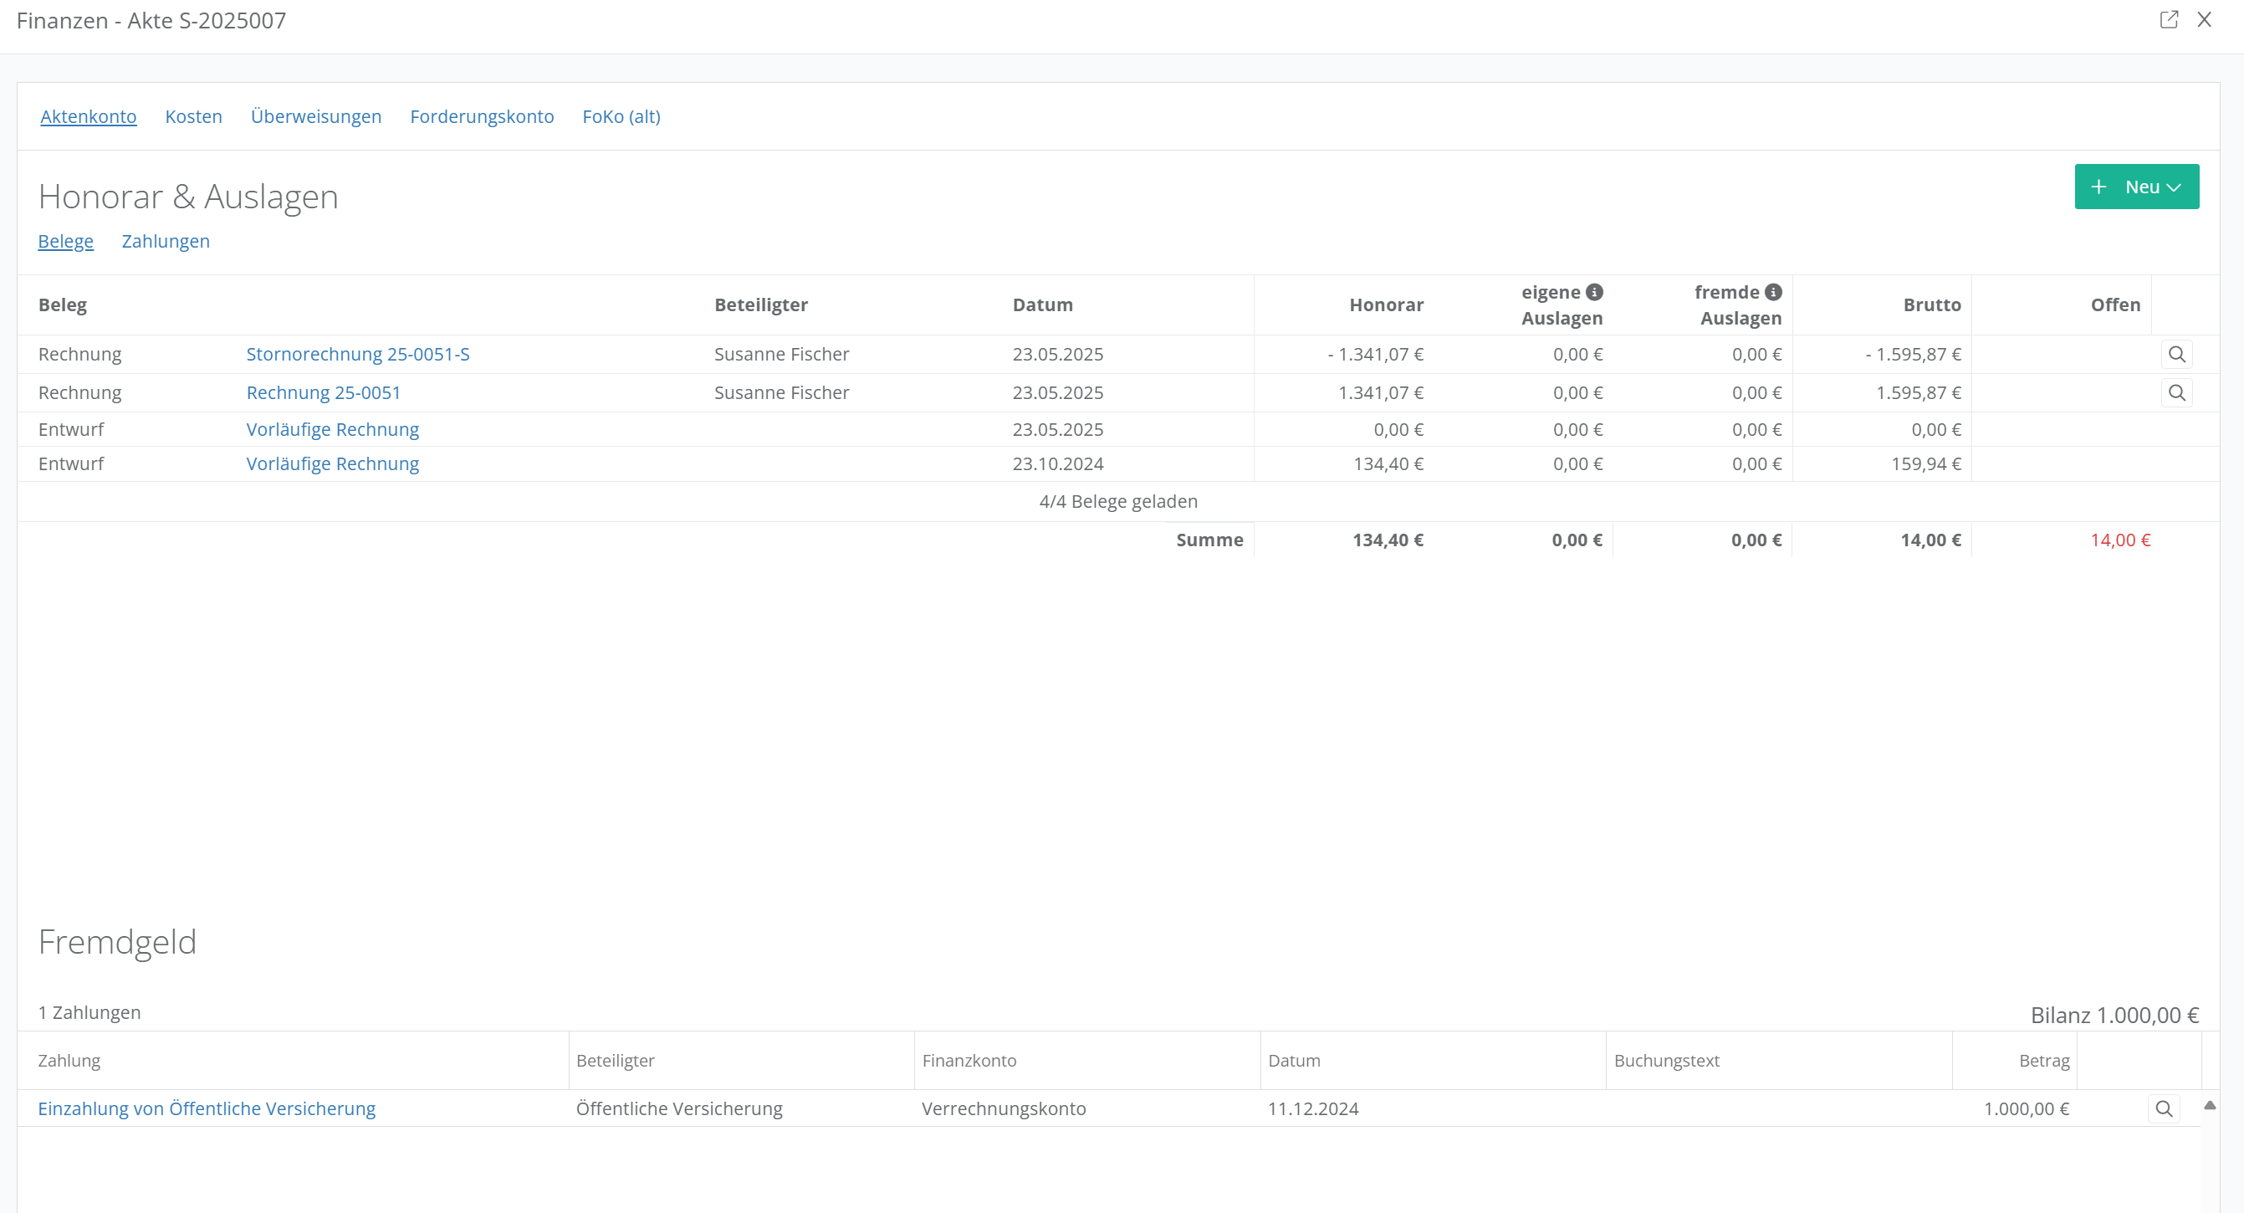Show the Zahlungen sub-tab
The image size is (2244, 1213).
point(166,242)
